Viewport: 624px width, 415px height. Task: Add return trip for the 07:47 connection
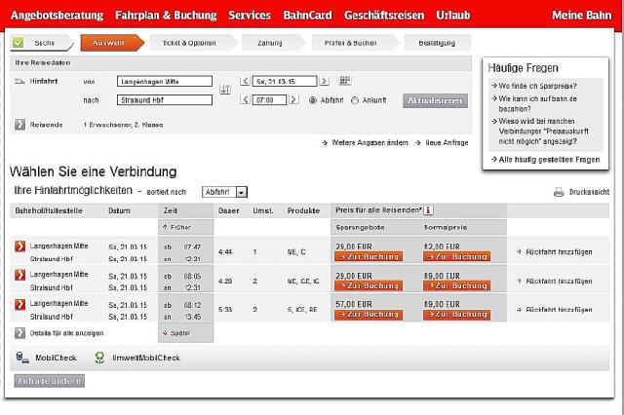coord(554,251)
